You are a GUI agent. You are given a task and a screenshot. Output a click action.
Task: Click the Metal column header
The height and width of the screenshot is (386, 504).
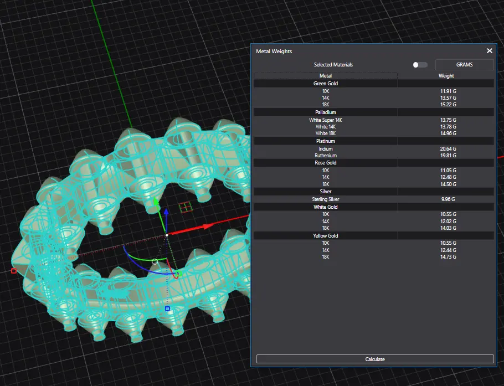[326, 76]
